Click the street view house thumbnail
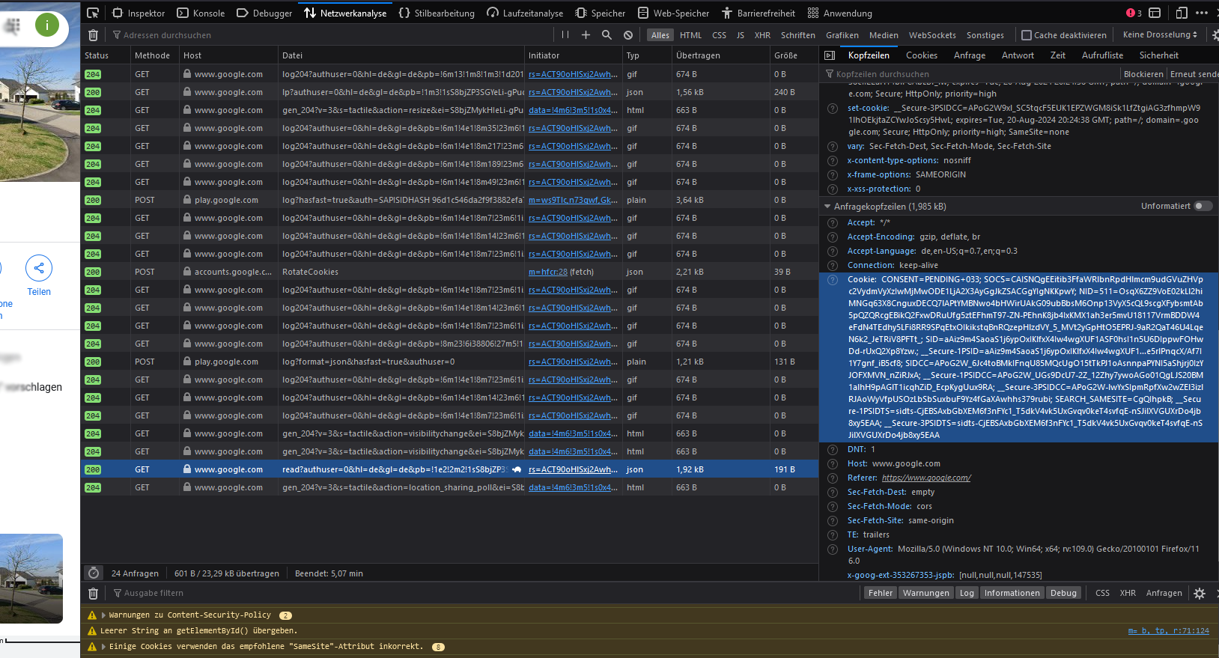Viewport: 1219px width, 658px height. coord(31,578)
